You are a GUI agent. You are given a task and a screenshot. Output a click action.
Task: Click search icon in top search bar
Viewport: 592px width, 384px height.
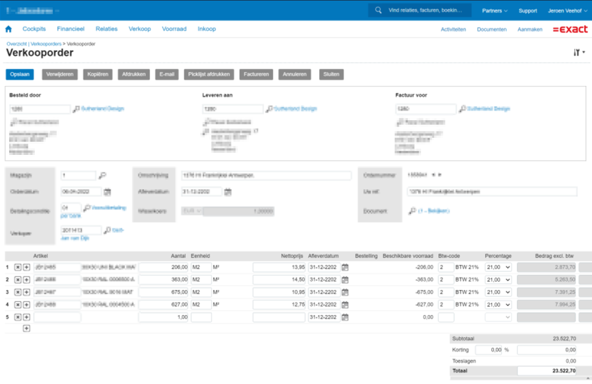379,11
